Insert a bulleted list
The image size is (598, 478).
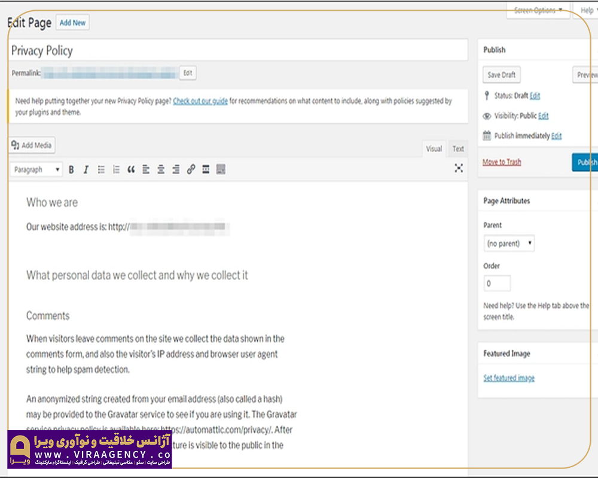[101, 170]
